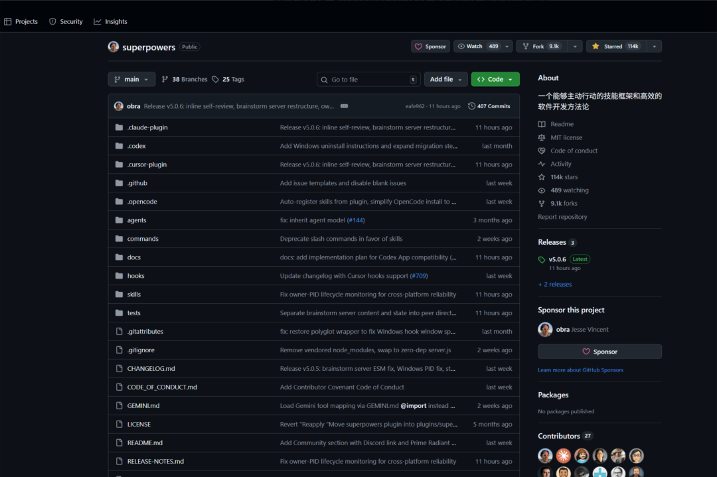Click the superpowers repository name
717x477 pixels.
(149, 47)
